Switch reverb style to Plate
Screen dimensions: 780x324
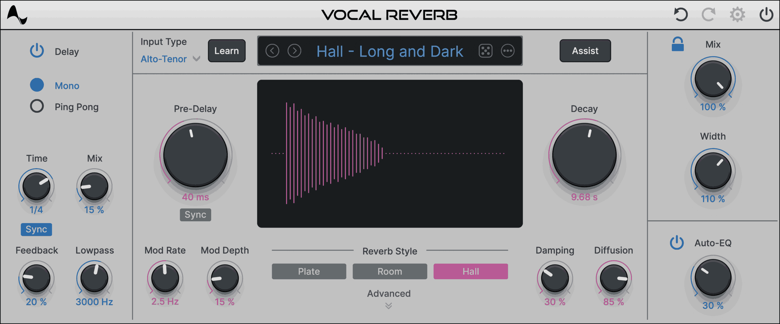(x=309, y=271)
